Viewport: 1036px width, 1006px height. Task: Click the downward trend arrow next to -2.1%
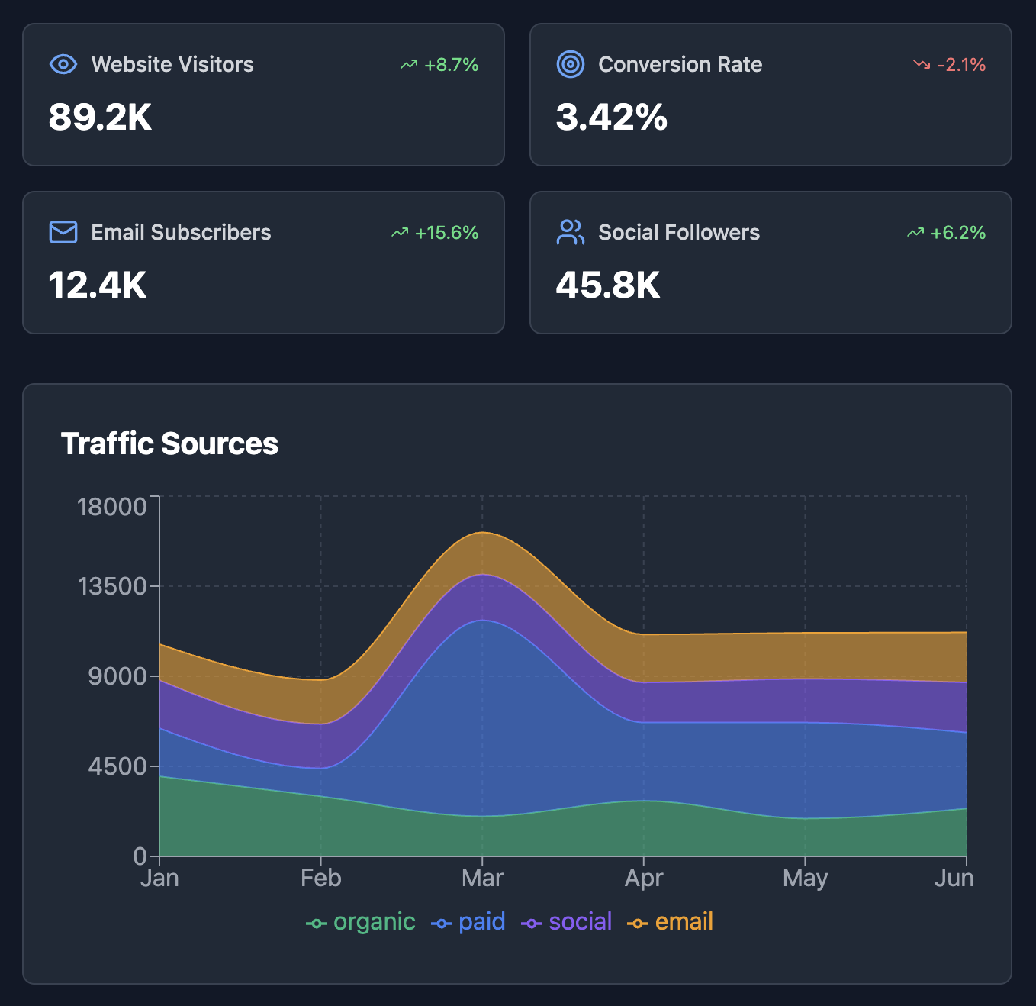click(922, 65)
